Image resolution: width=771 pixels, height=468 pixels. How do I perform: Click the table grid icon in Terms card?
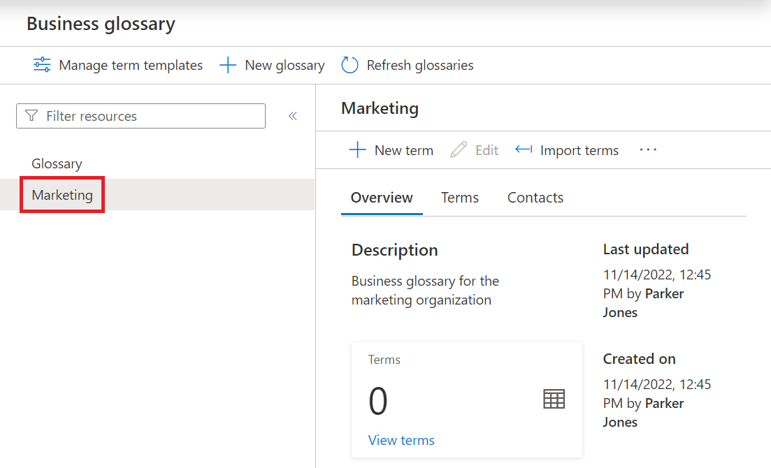click(554, 399)
